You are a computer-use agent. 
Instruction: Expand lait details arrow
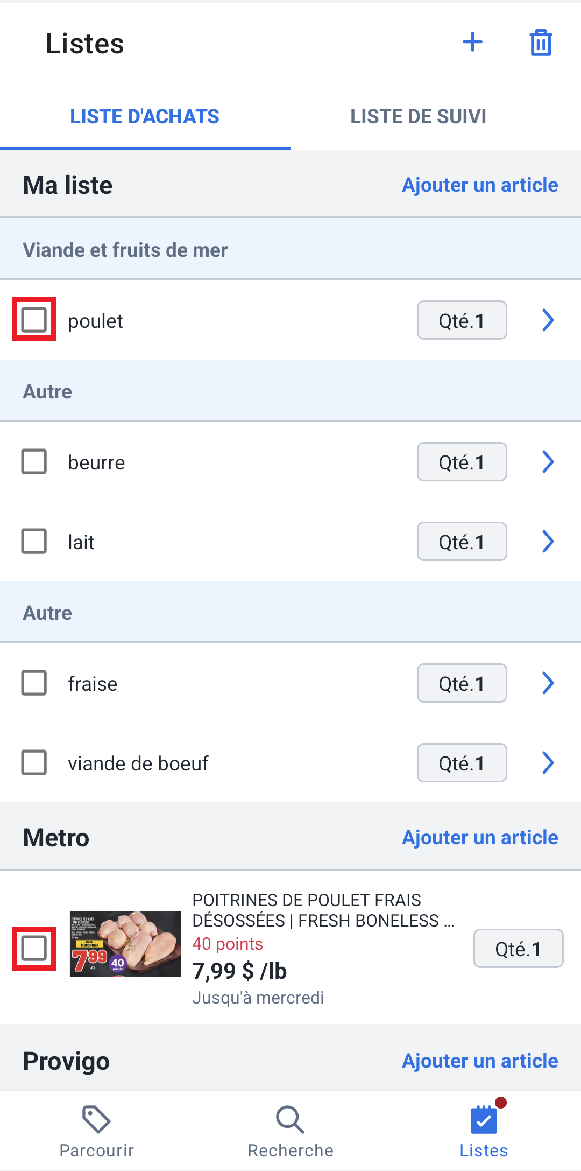pos(548,541)
